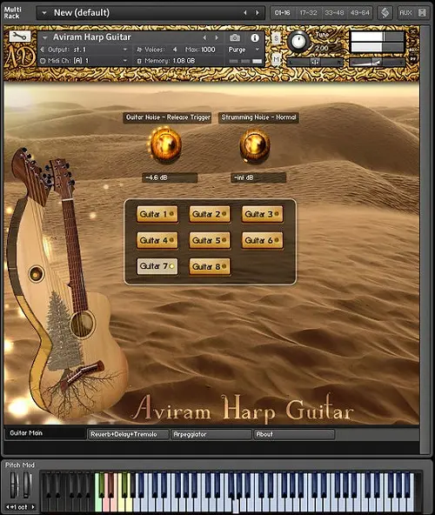Open the Guitar Noise - Release Trigger menu
This screenshot has height=515, width=435.
coord(168,117)
